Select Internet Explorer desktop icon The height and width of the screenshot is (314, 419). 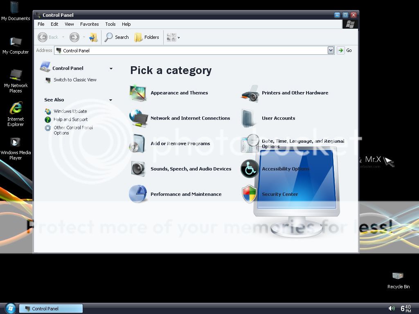click(x=16, y=114)
